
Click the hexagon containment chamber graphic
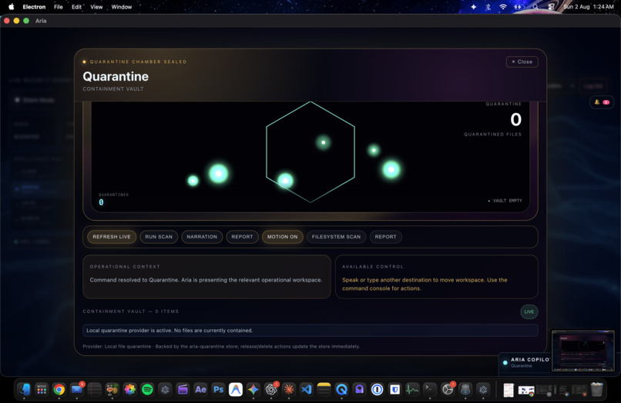pyautogui.click(x=310, y=152)
